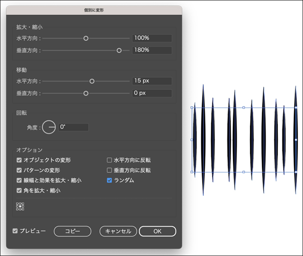This screenshot has width=303, height=256.
Task: Click the reference point locator icon
Action: (20, 206)
